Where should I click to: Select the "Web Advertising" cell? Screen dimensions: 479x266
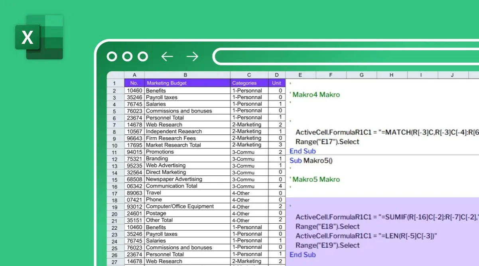187,165
